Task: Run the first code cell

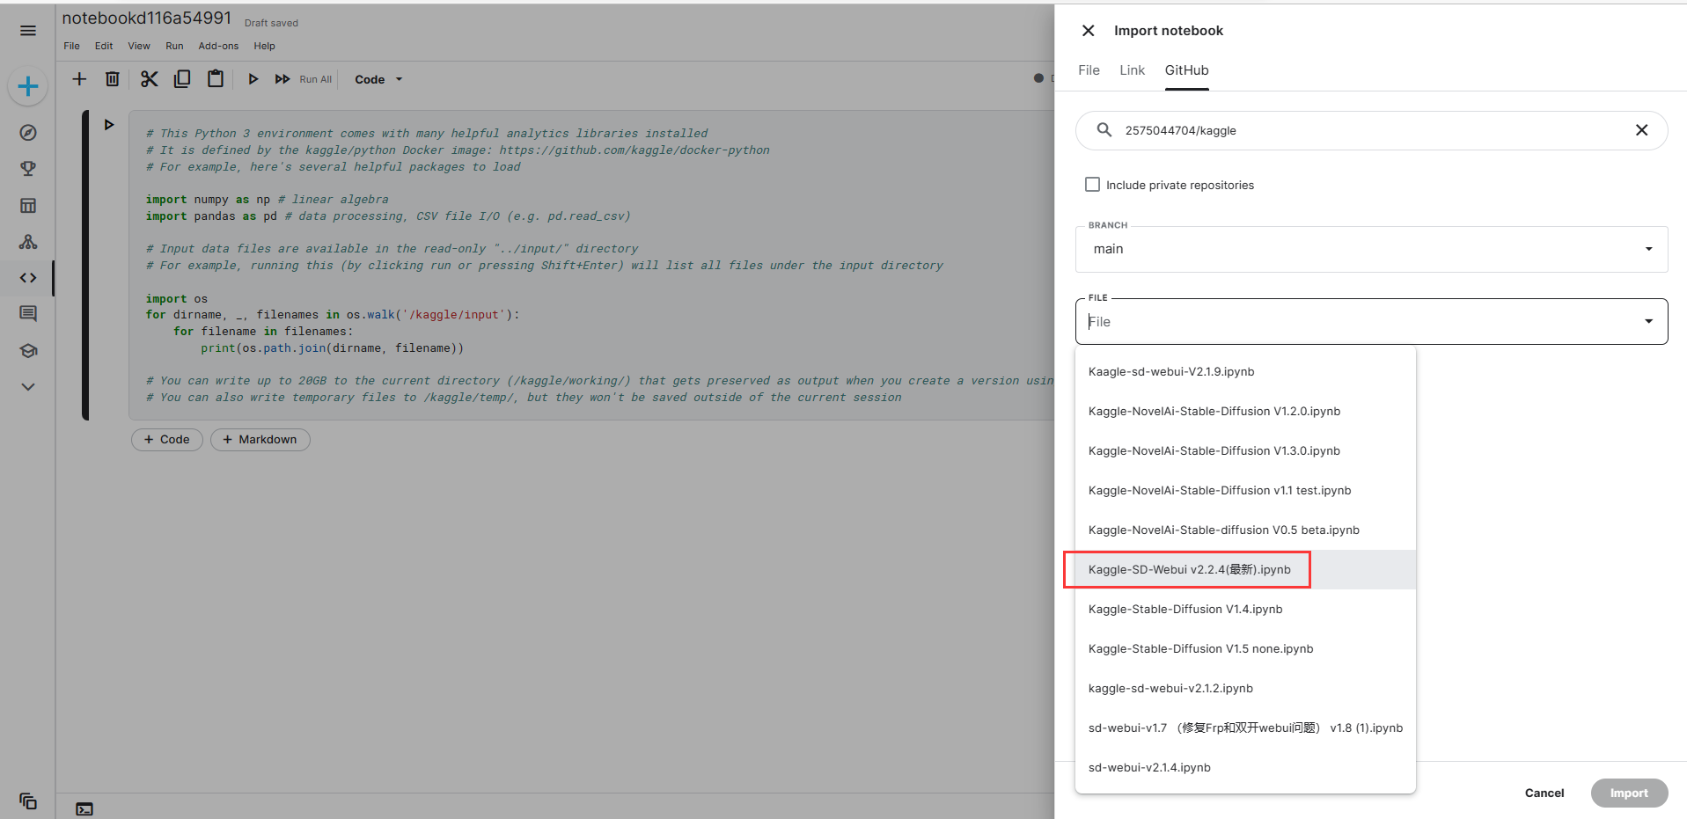Action: click(109, 125)
